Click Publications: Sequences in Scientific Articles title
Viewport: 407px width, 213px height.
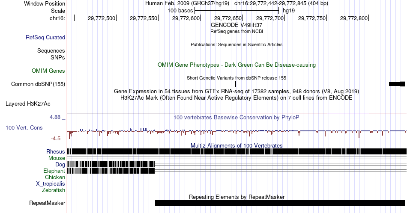click(x=236, y=44)
